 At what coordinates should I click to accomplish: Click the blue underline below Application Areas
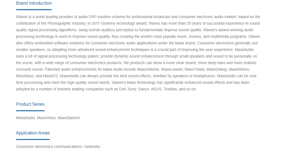click(x=33, y=139)
